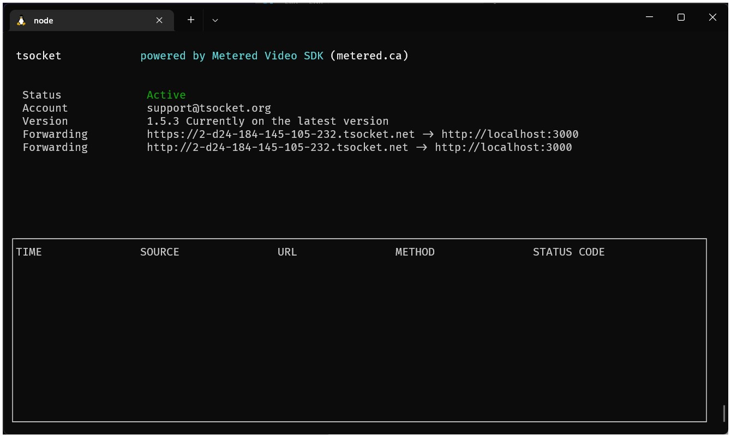Click 'powered by Metered Video SDK' text
The image size is (731, 437).
232,56
